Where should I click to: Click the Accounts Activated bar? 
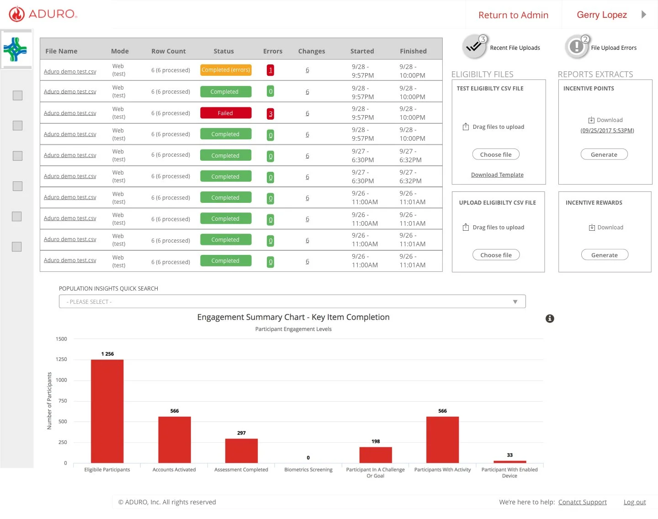pos(175,440)
